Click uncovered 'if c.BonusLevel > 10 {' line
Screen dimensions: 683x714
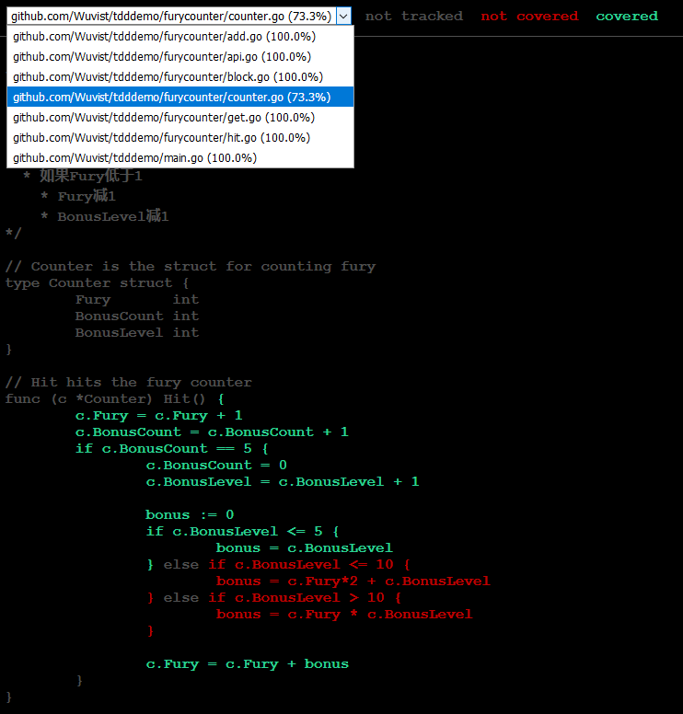(x=305, y=598)
